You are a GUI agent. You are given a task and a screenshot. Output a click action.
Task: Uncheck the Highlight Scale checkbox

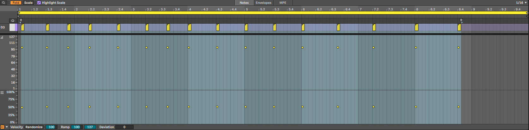pos(39,3)
